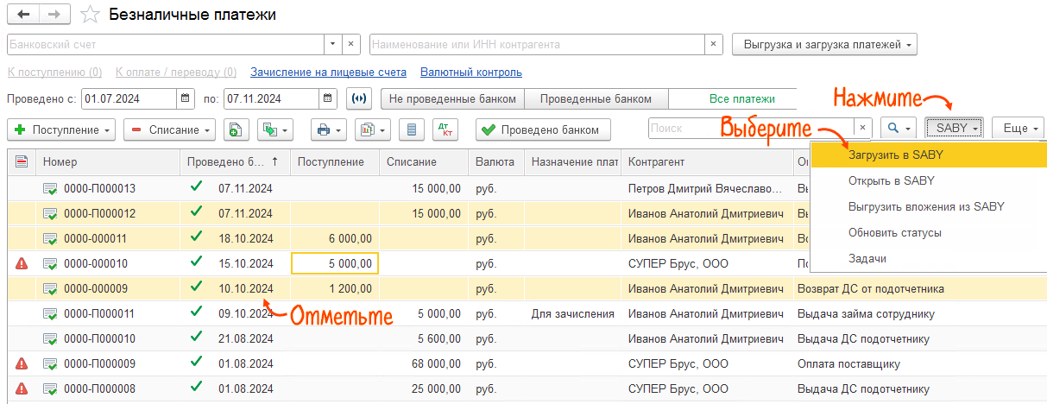Open Выгрузка и загрузка платежей dropdown
Viewport: 1047px width, 404px height.
click(823, 44)
